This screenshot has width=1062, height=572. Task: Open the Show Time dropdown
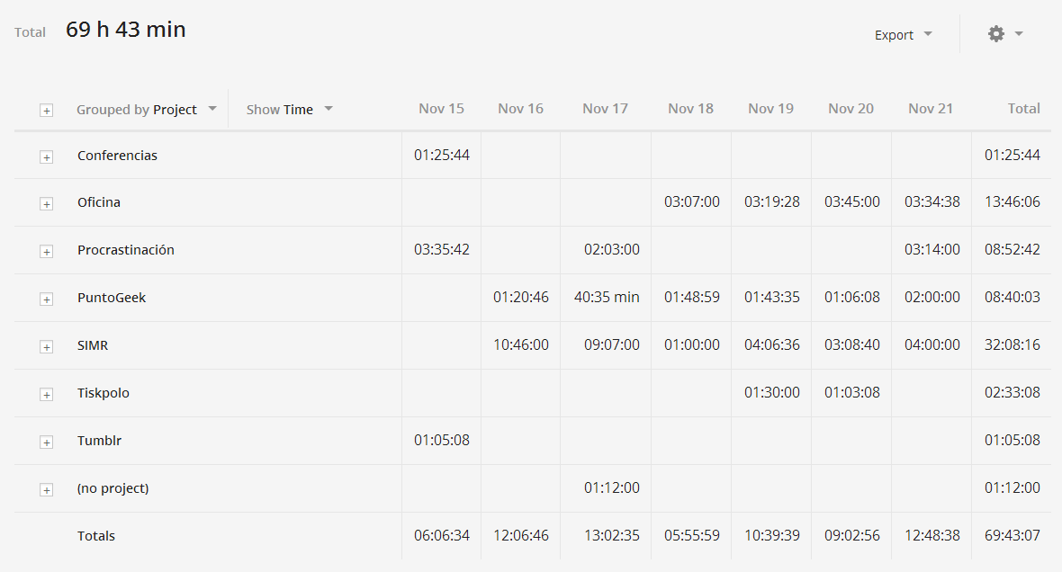pos(289,109)
